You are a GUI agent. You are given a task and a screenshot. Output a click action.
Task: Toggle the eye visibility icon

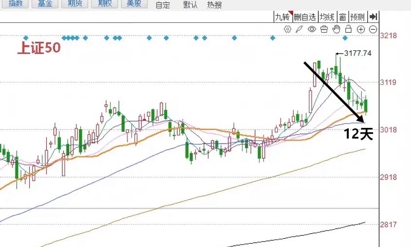click(x=312, y=29)
